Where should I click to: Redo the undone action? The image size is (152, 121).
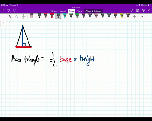[x=14, y=10]
